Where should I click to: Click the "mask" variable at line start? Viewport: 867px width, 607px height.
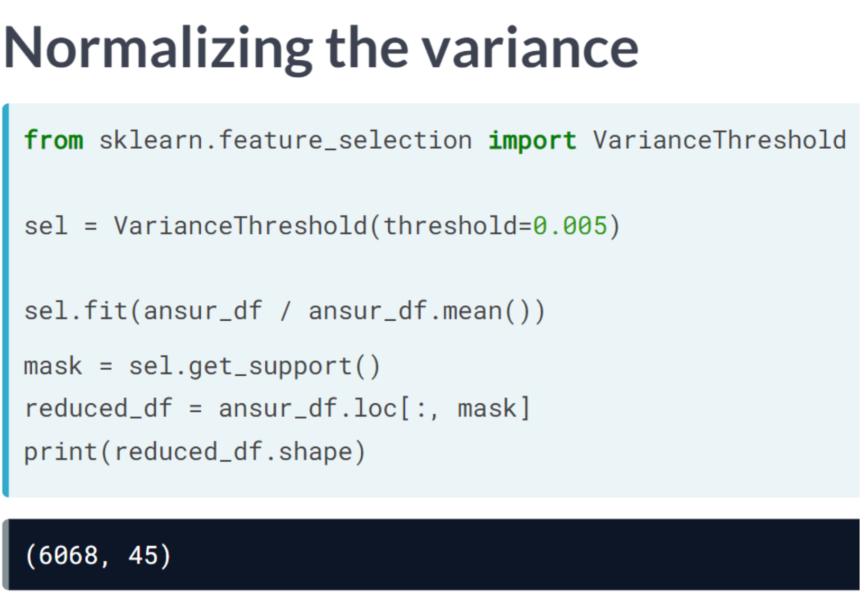pyautogui.click(x=53, y=367)
